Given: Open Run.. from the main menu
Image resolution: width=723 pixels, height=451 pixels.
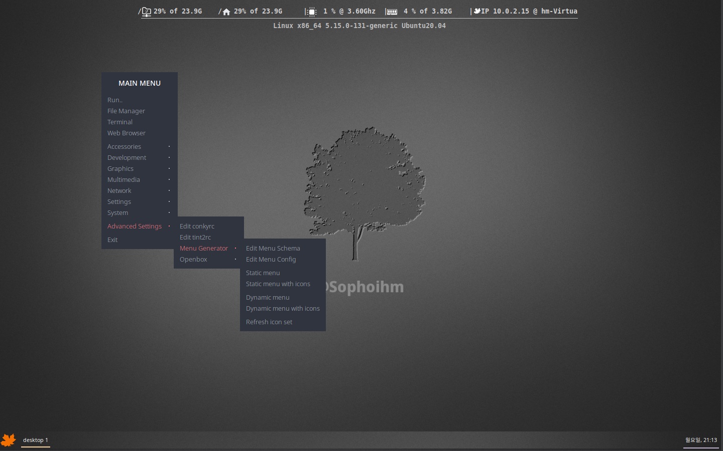Looking at the screenshot, I should [115, 100].
